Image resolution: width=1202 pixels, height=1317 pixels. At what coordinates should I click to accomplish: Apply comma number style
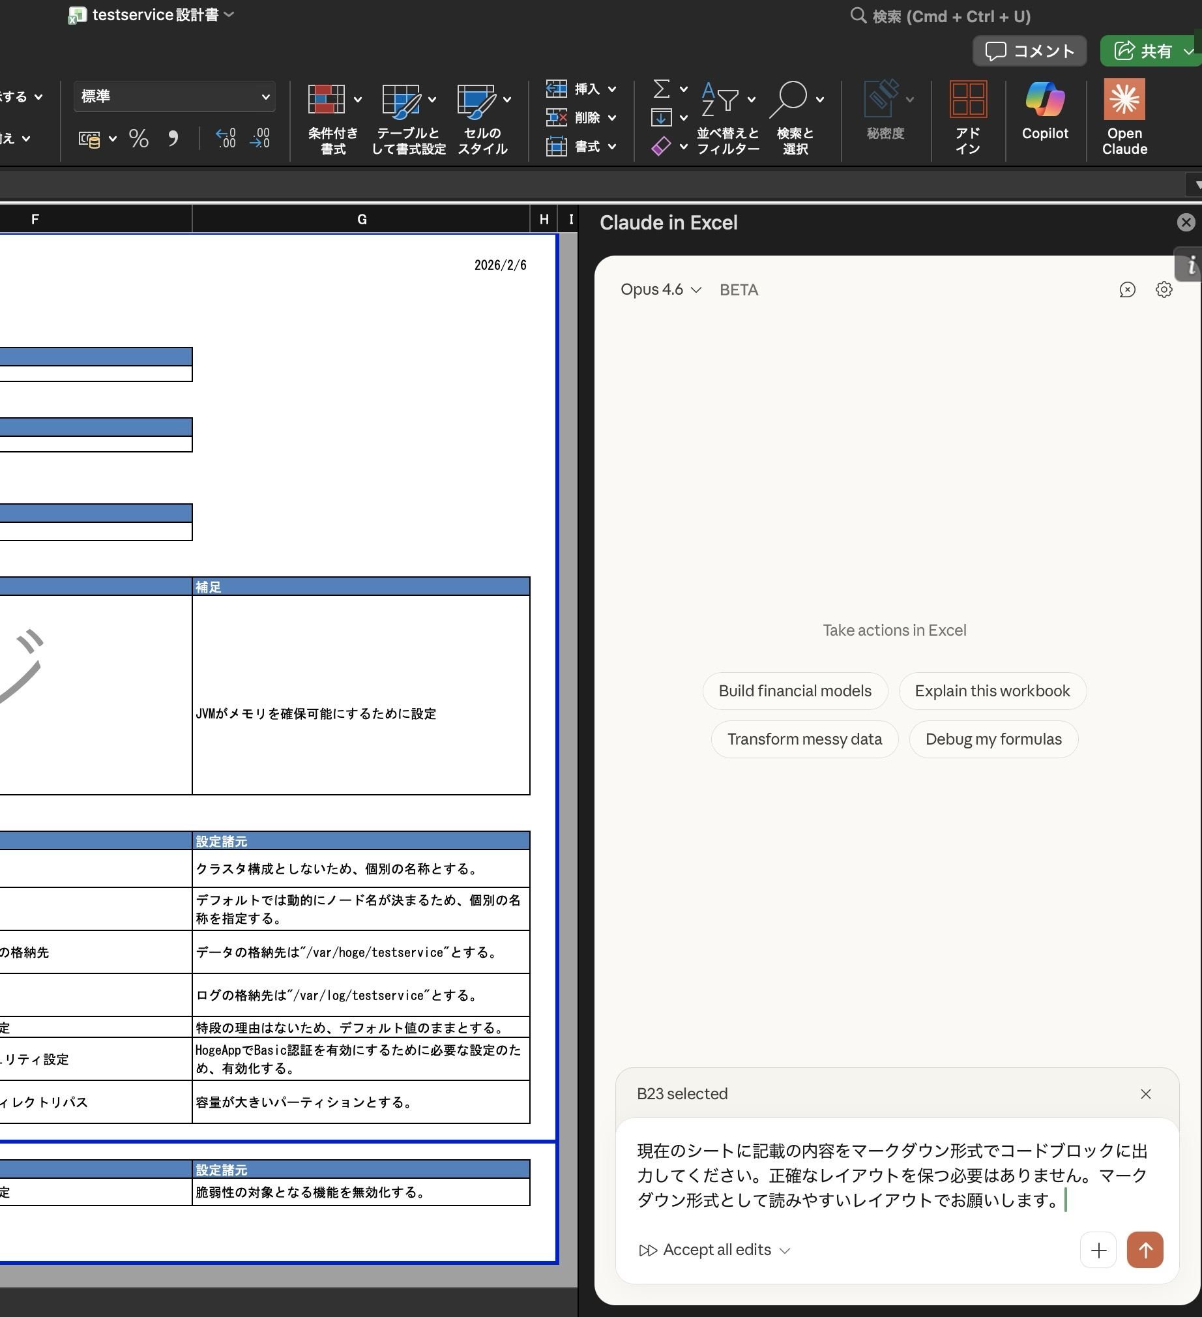(x=173, y=138)
